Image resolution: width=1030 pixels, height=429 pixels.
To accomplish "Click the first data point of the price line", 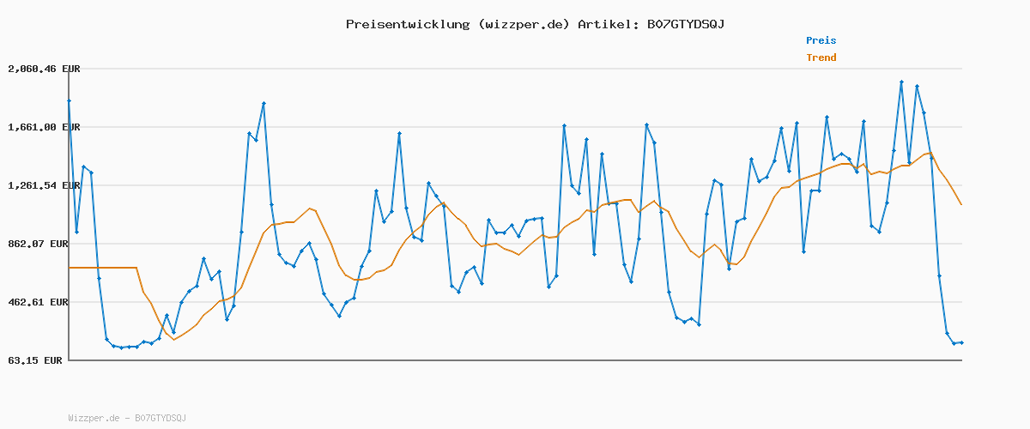I will click(x=69, y=101).
